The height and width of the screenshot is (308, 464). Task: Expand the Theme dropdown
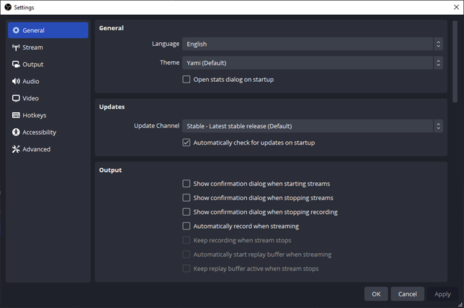click(x=313, y=63)
